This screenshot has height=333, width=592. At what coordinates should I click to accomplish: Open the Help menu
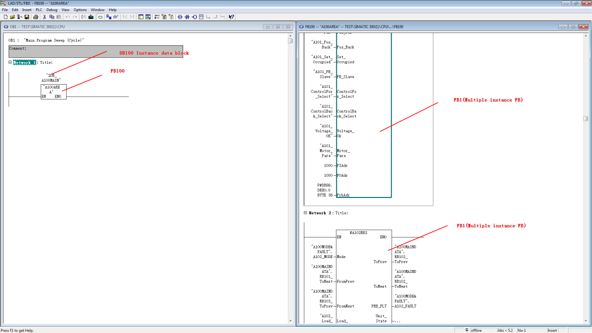point(112,10)
